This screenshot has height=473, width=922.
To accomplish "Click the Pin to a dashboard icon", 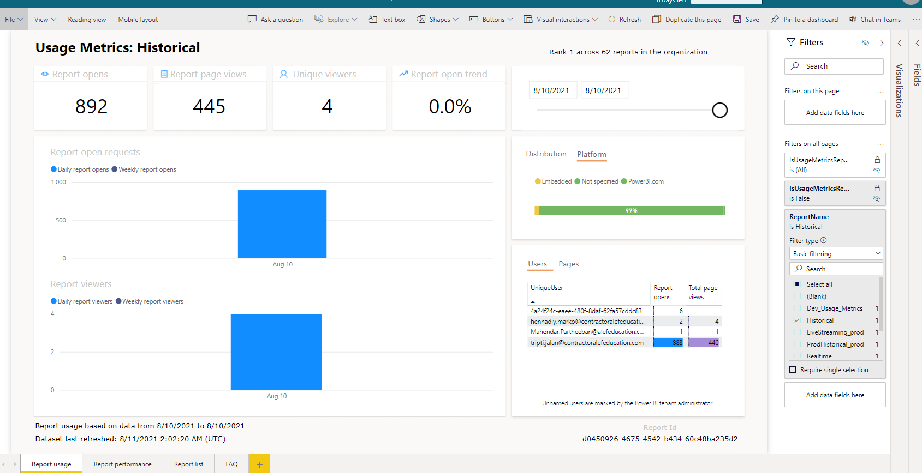I will point(775,19).
